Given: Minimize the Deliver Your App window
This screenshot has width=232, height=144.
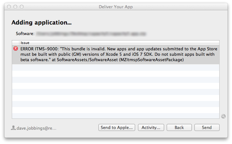Looking at the screenshot, I should (x=15, y=7).
